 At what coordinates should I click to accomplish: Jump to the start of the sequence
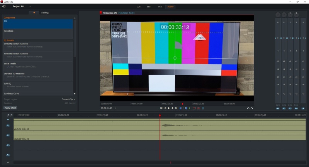click(x=161, y=108)
